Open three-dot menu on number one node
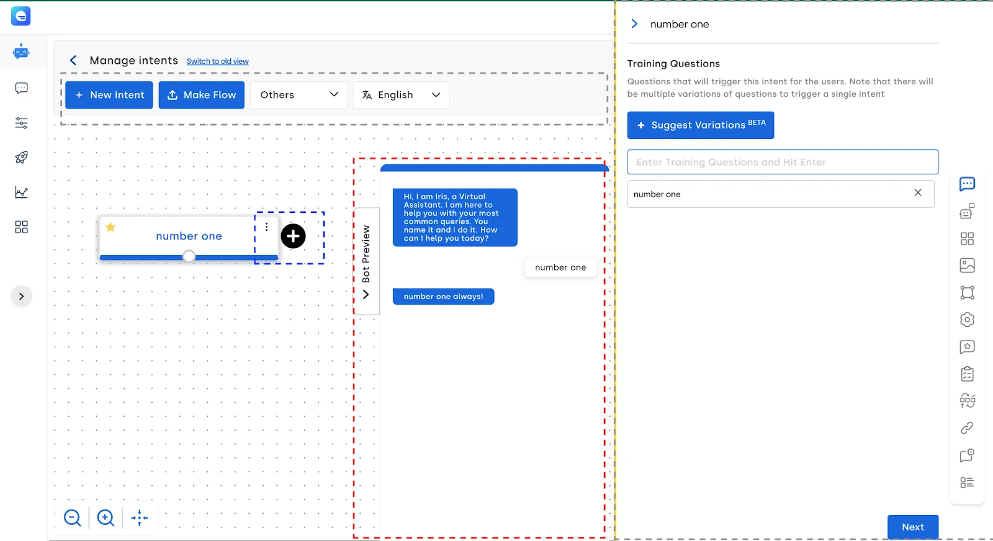993x541 pixels. click(x=267, y=227)
